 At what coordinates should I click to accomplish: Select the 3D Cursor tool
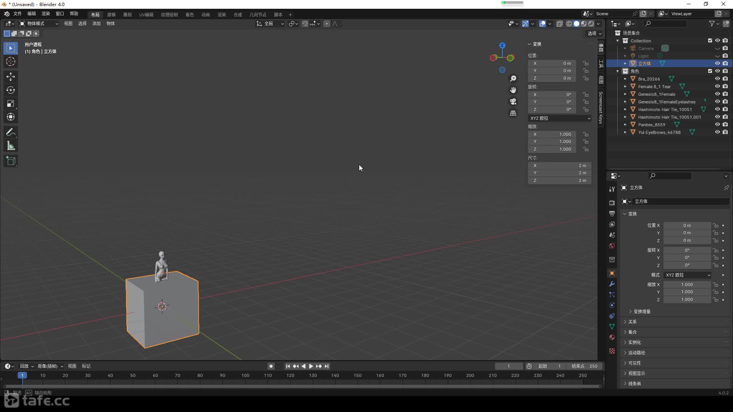[11, 61]
